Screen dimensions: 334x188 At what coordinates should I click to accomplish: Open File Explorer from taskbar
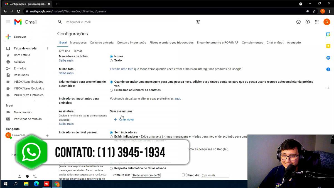coord(26,184)
